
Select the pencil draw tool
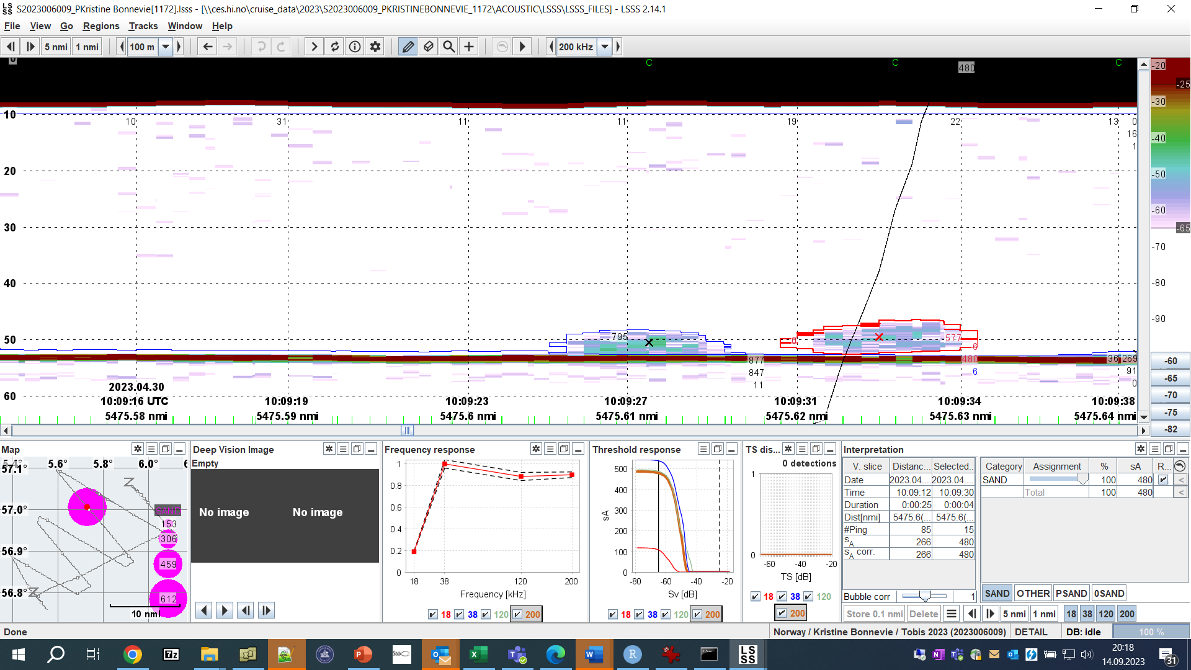(x=408, y=47)
